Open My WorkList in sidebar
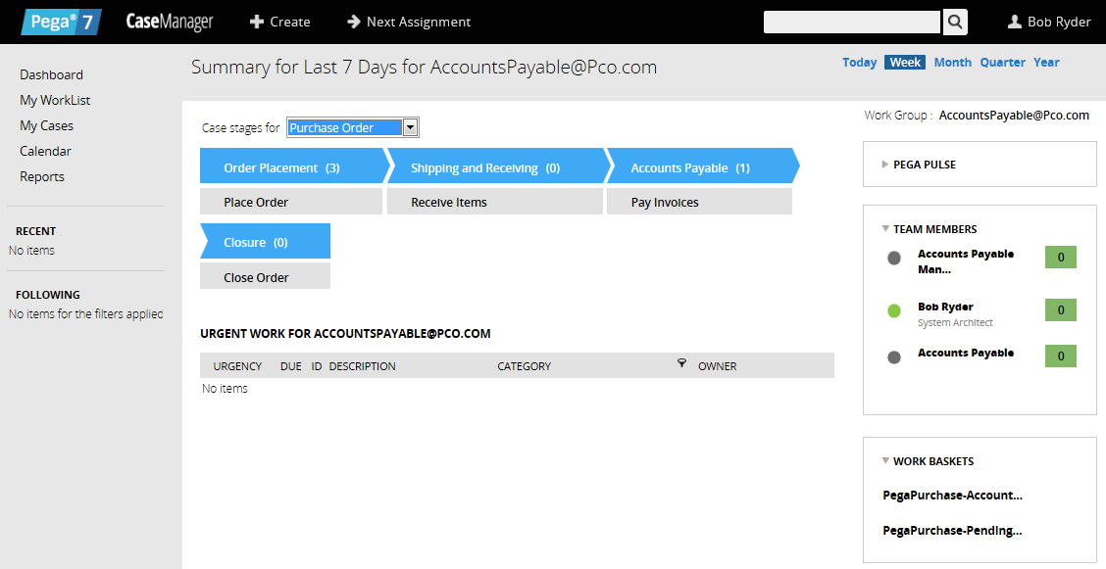Image resolution: width=1106 pixels, height=569 pixels. tap(55, 100)
